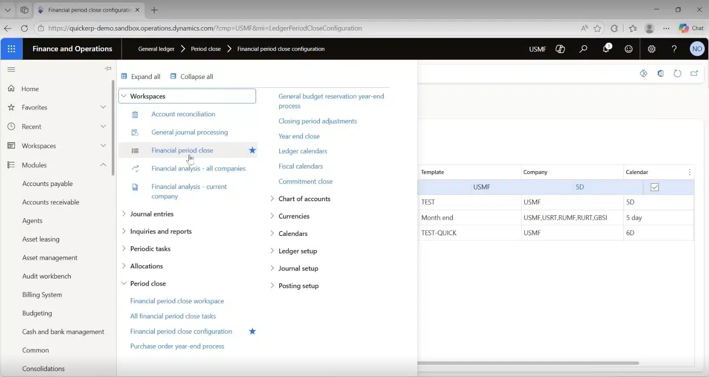
Task: Open the search magnifier icon
Action: (x=583, y=49)
